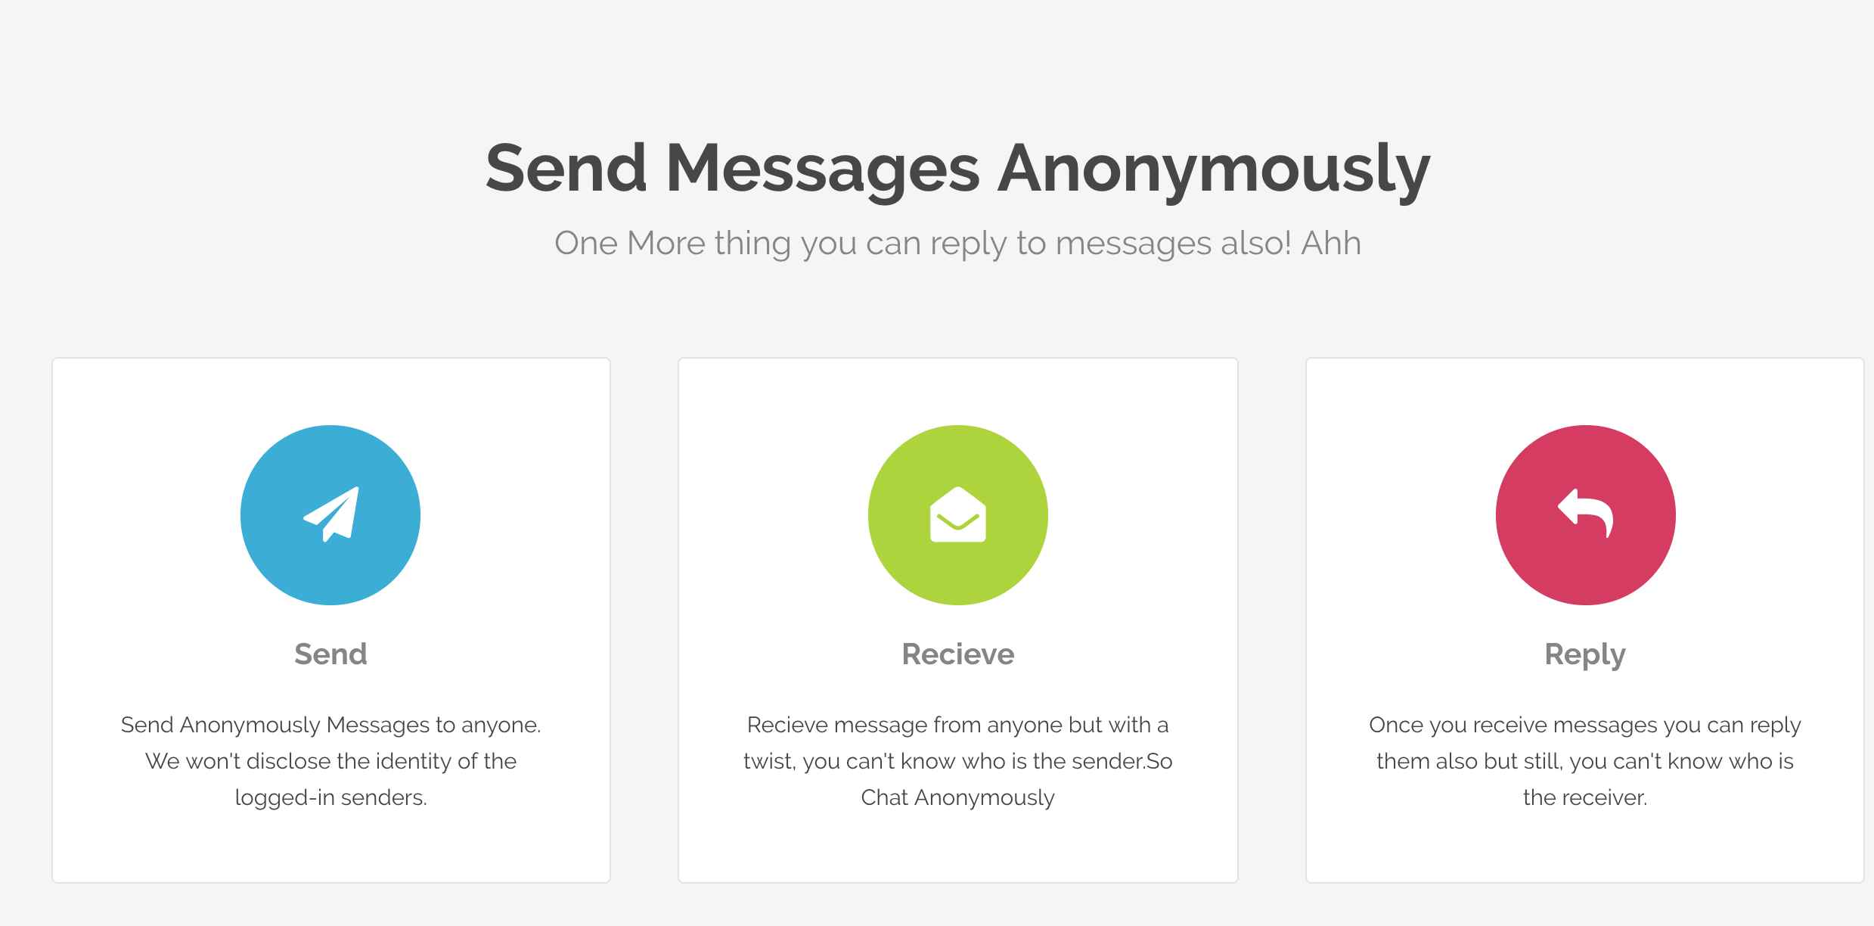
Task: Select the Send card heading
Action: pos(330,654)
